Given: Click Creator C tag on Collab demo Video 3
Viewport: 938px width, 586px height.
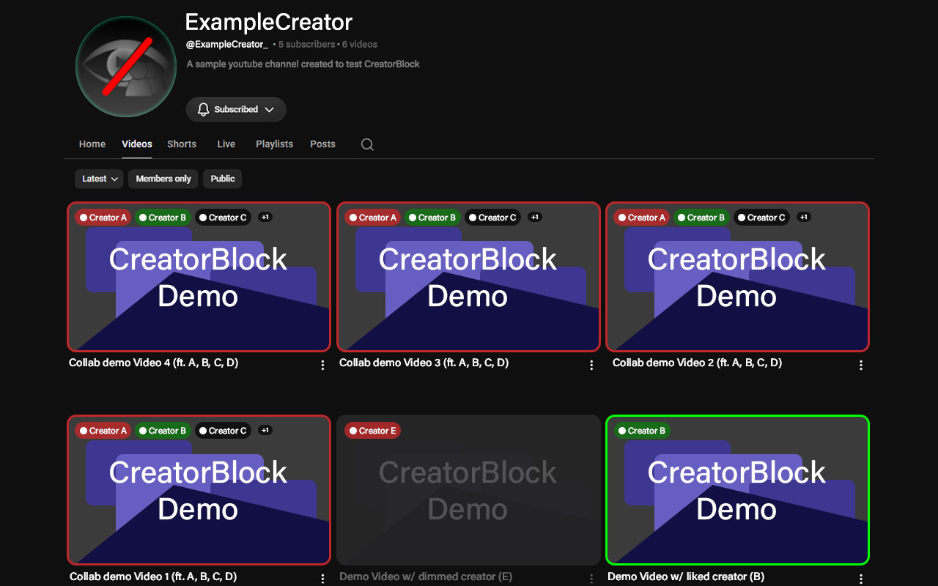Looking at the screenshot, I should 492,218.
